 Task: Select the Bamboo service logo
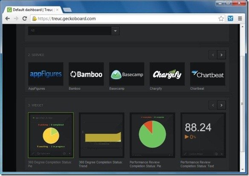point(86,74)
